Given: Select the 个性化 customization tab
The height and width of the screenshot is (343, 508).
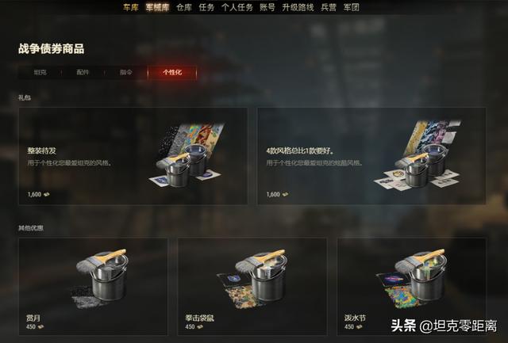Looking at the screenshot, I should click(x=172, y=72).
